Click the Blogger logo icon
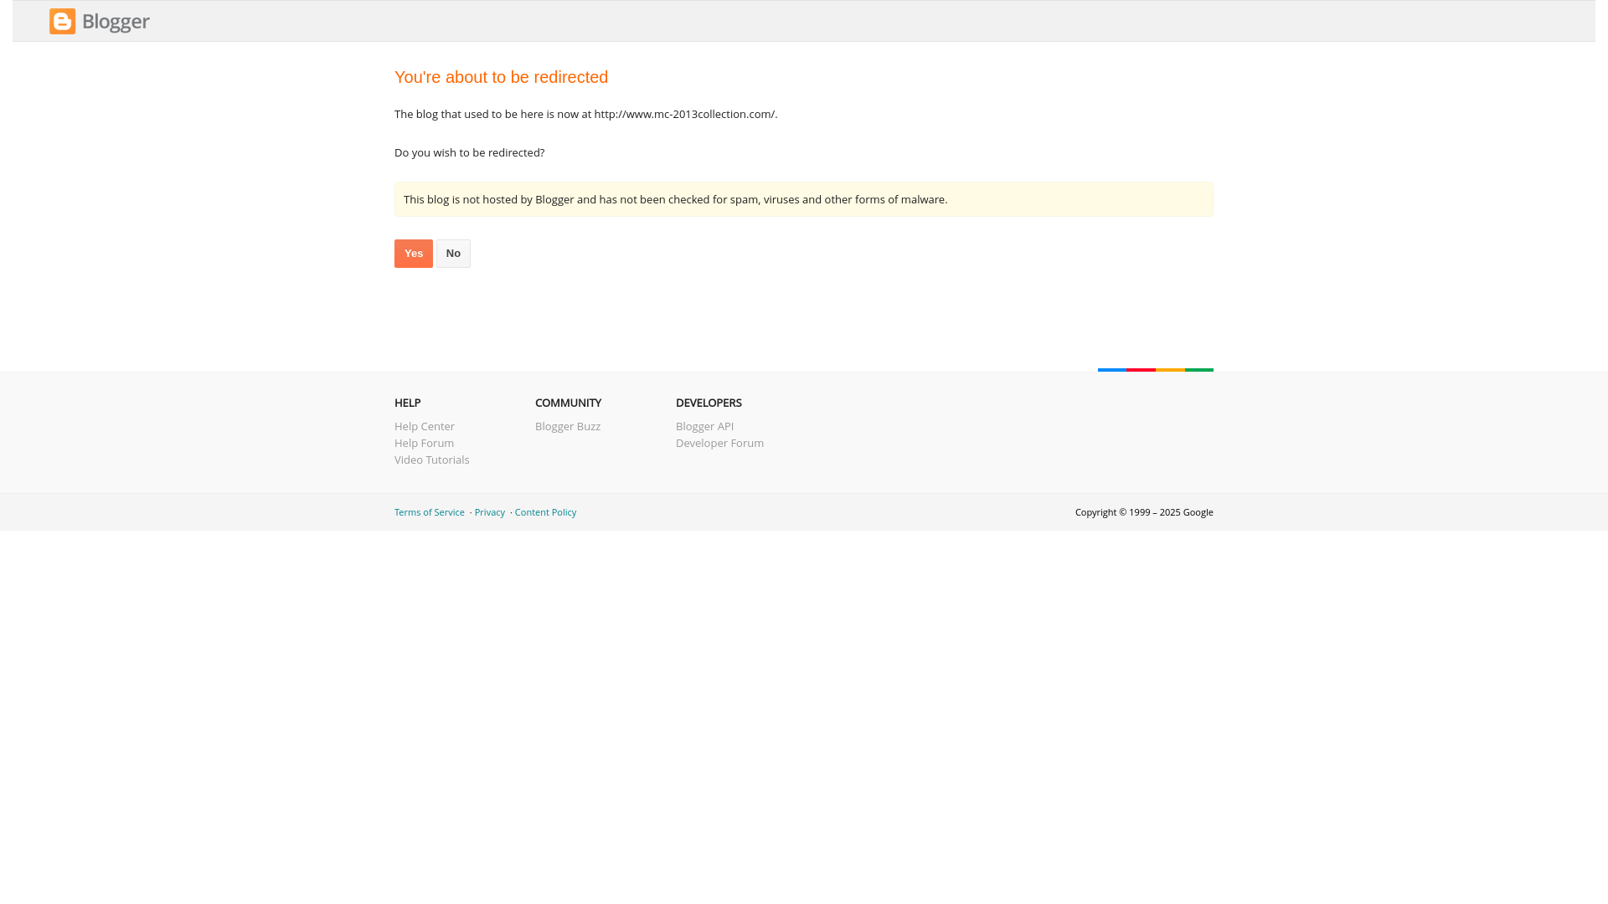Viewport: 1608px width, 904px height. (x=99, y=22)
